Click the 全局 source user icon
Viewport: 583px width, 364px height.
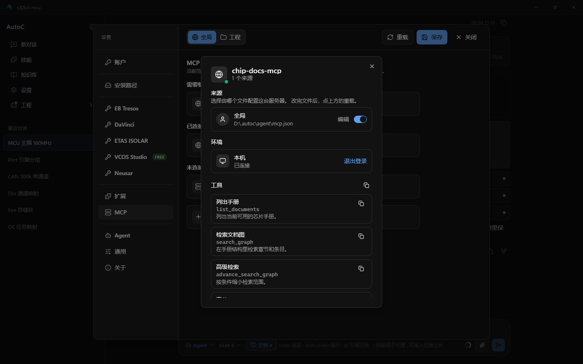coord(223,119)
